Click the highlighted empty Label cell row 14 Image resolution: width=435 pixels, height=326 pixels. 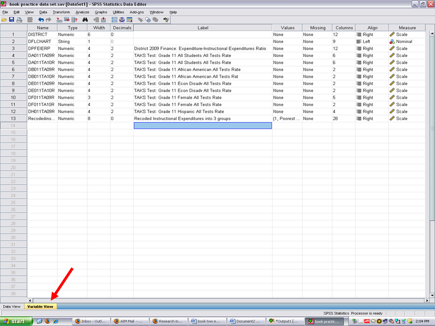click(x=203, y=126)
